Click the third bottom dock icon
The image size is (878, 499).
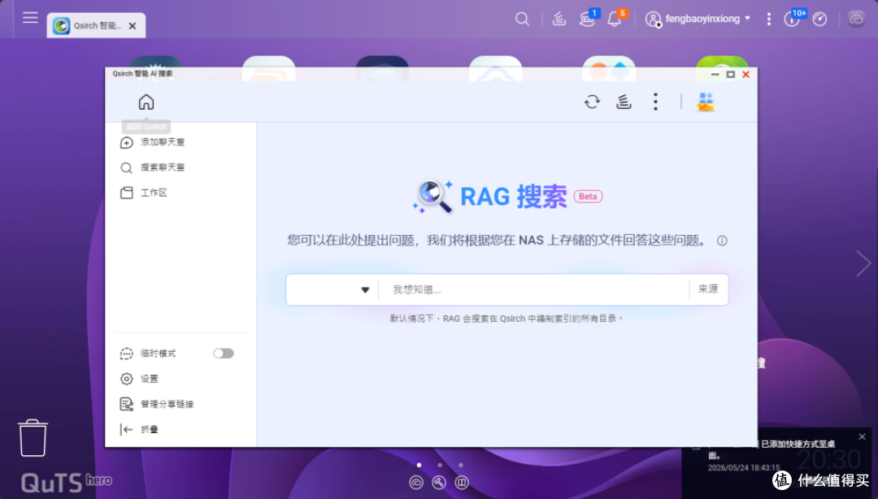pyautogui.click(x=462, y=482)
